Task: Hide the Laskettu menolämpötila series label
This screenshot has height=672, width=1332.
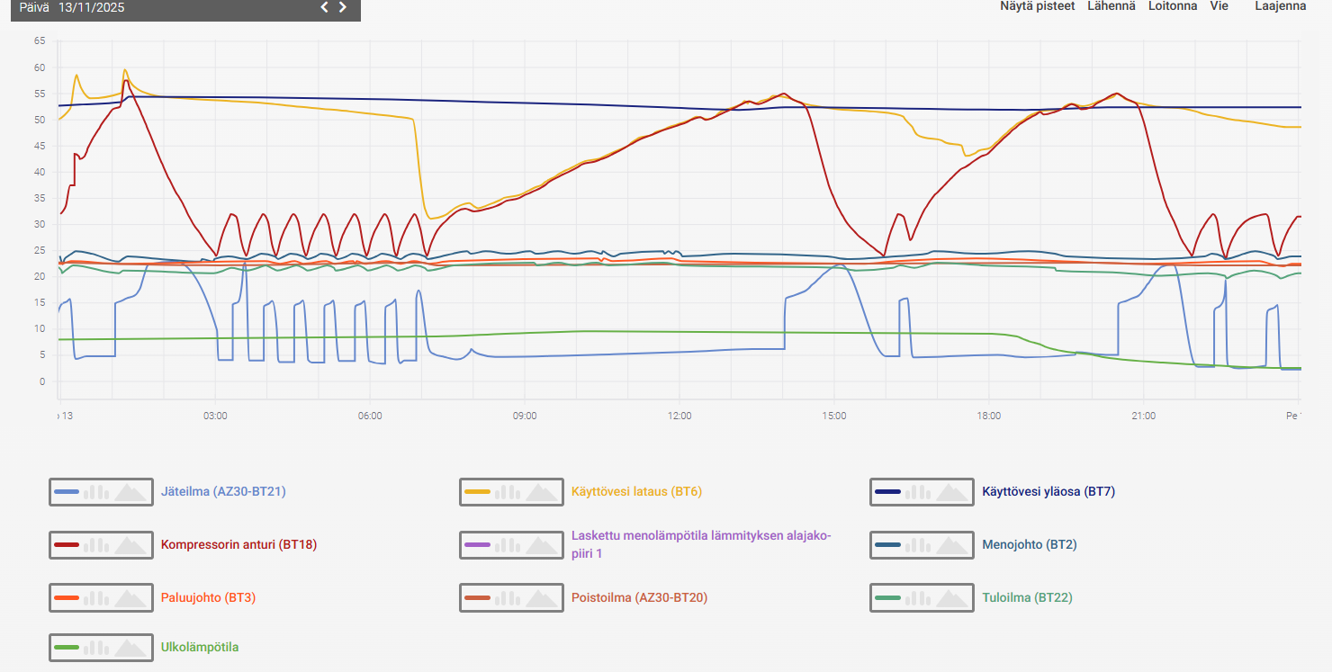Action: (700, 544)
